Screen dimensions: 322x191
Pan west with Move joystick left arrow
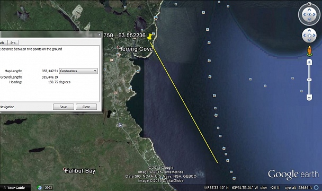point(305,36)
